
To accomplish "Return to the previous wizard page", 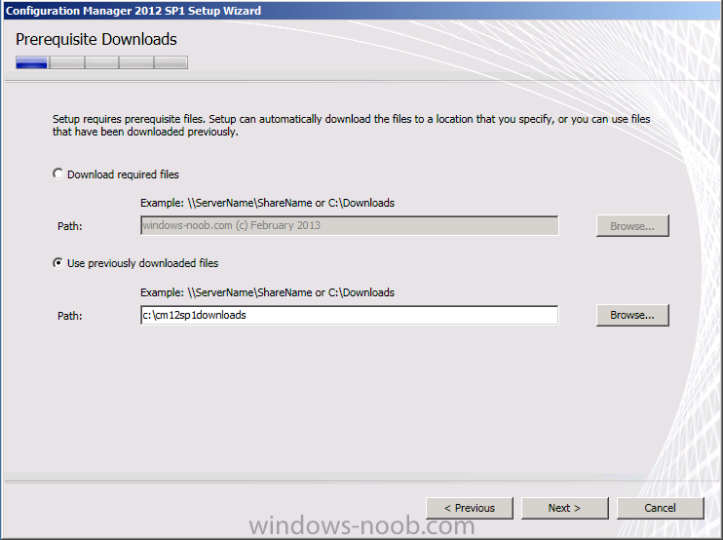I will pyautogui.click(x=470, y=508).
